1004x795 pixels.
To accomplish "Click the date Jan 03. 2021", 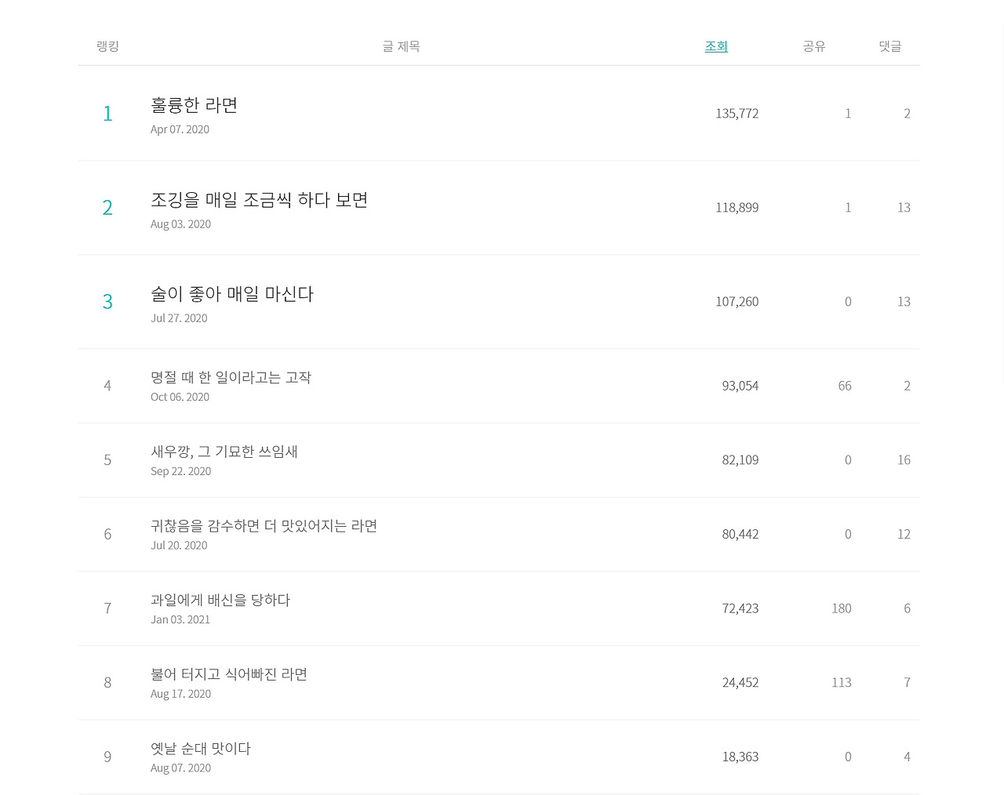I will click(180, 619).
